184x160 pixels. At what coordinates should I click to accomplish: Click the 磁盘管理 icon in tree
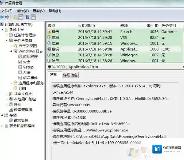[x=11, y=120]
